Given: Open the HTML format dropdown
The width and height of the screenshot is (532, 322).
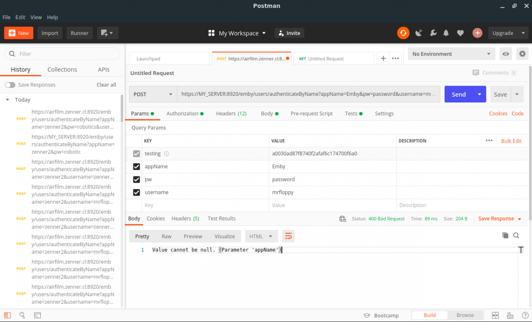Looking at the screenshot, I should 261,236.
